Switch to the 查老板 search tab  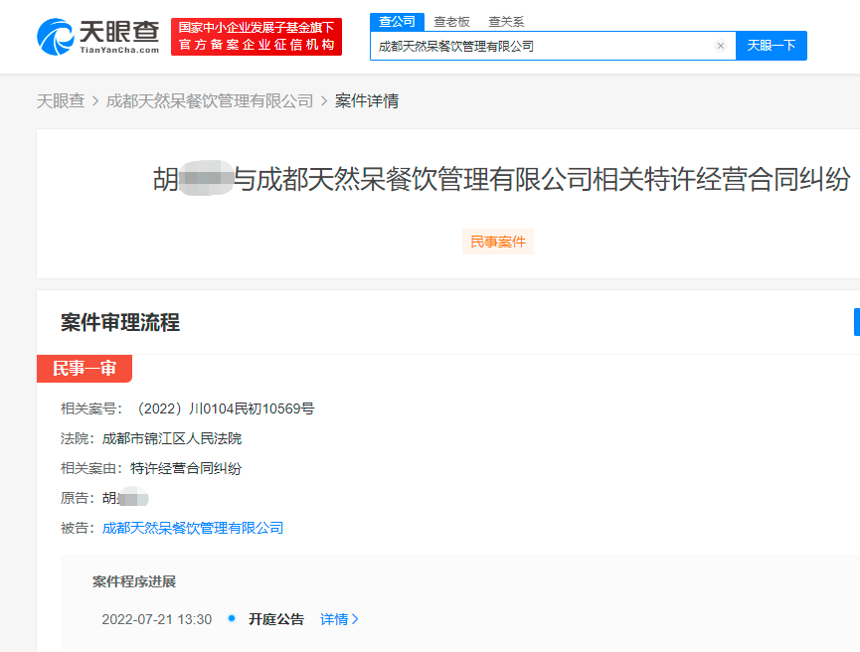(x=451, y=22)
